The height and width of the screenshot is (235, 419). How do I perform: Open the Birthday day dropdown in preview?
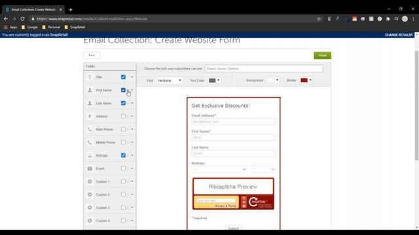(x=263, y=169)
